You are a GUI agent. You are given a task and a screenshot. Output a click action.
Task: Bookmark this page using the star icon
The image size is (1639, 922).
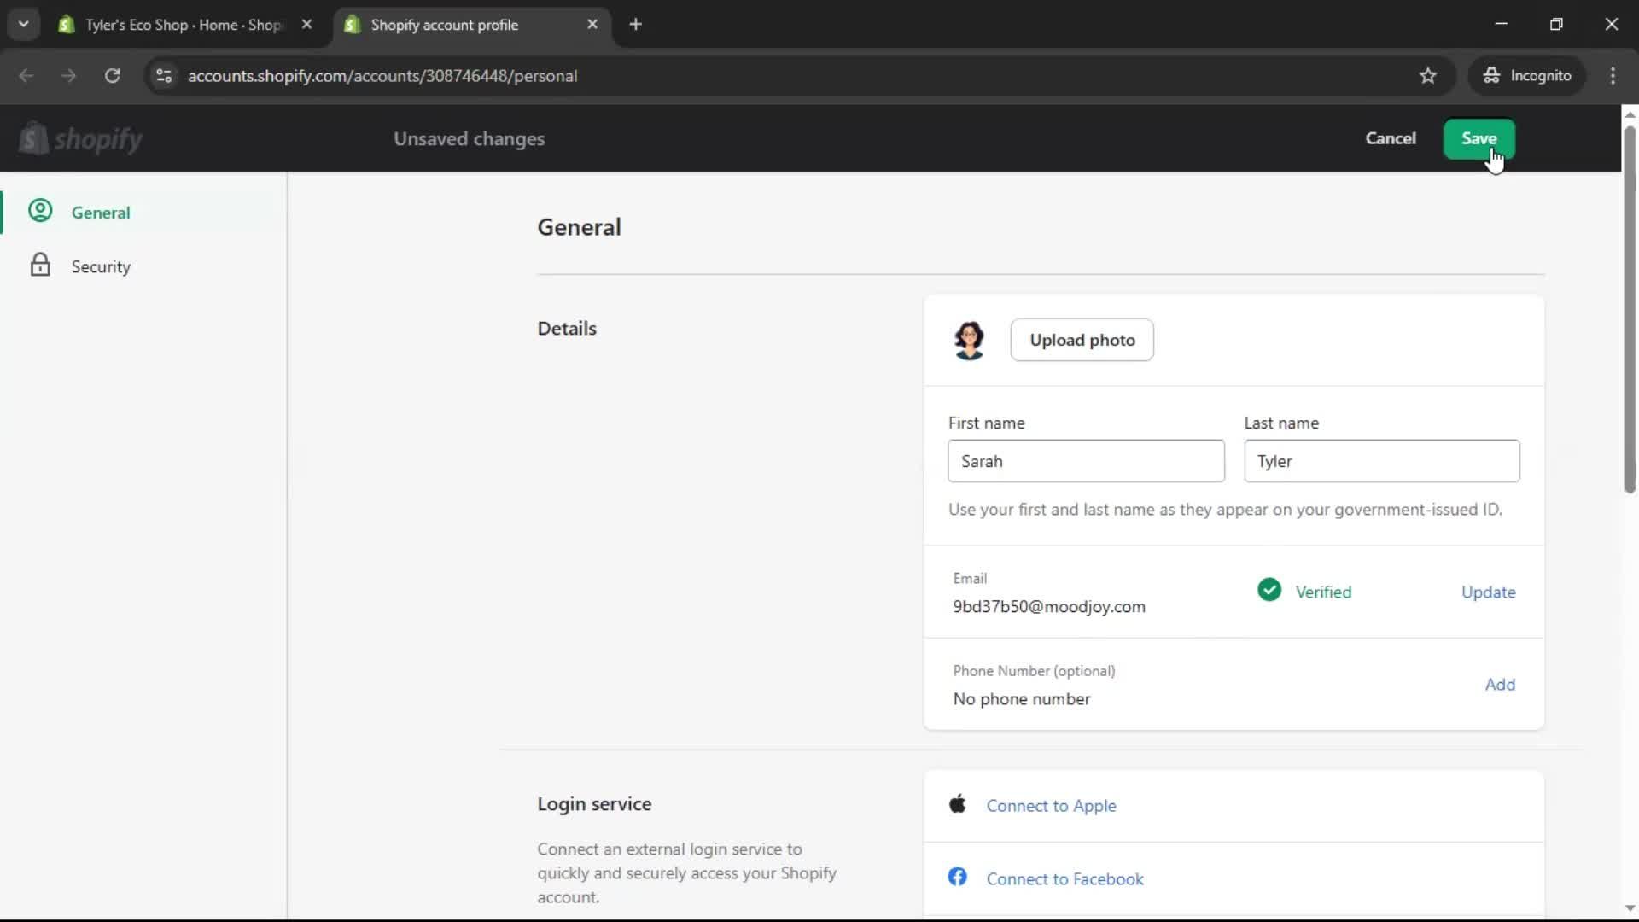(1428, 76)
